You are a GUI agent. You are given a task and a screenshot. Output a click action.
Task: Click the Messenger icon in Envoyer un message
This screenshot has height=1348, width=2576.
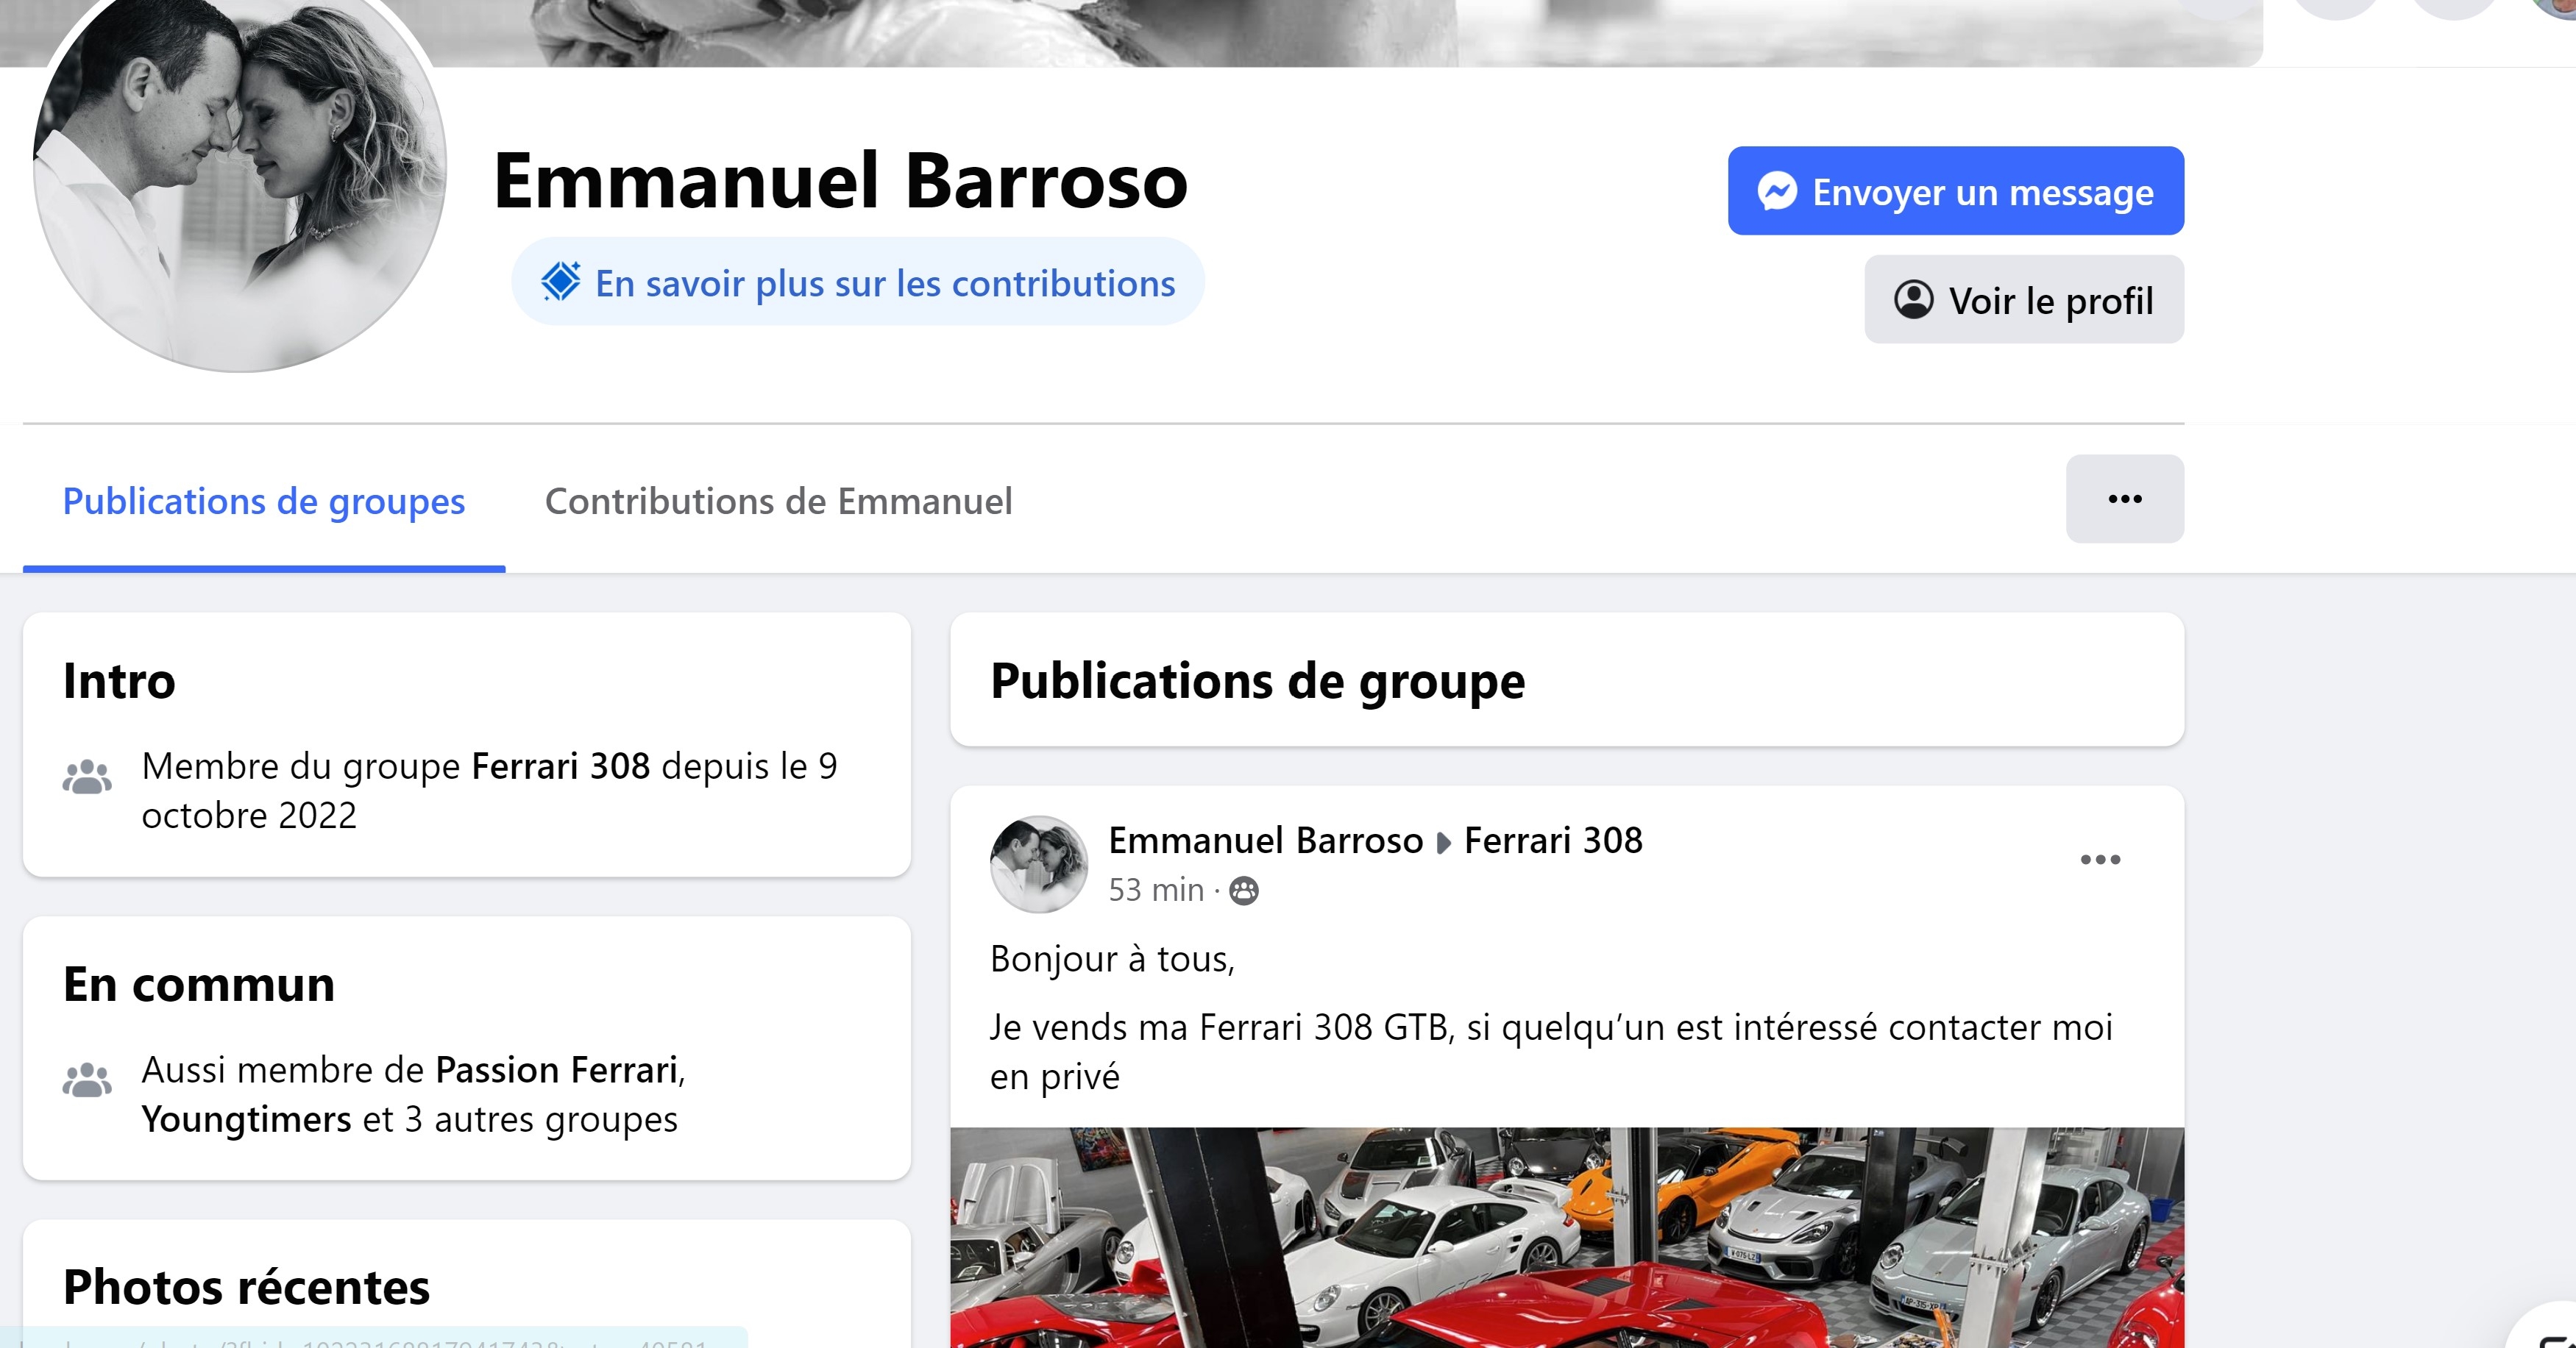(1777, 191)
